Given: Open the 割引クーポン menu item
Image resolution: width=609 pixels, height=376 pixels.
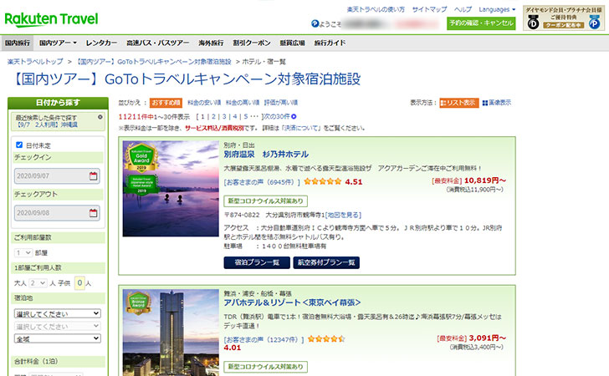Looking at the screenshot, I should click(252, 43).
